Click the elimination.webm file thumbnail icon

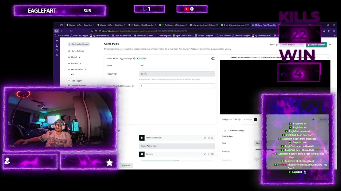(x=142, y=138)
